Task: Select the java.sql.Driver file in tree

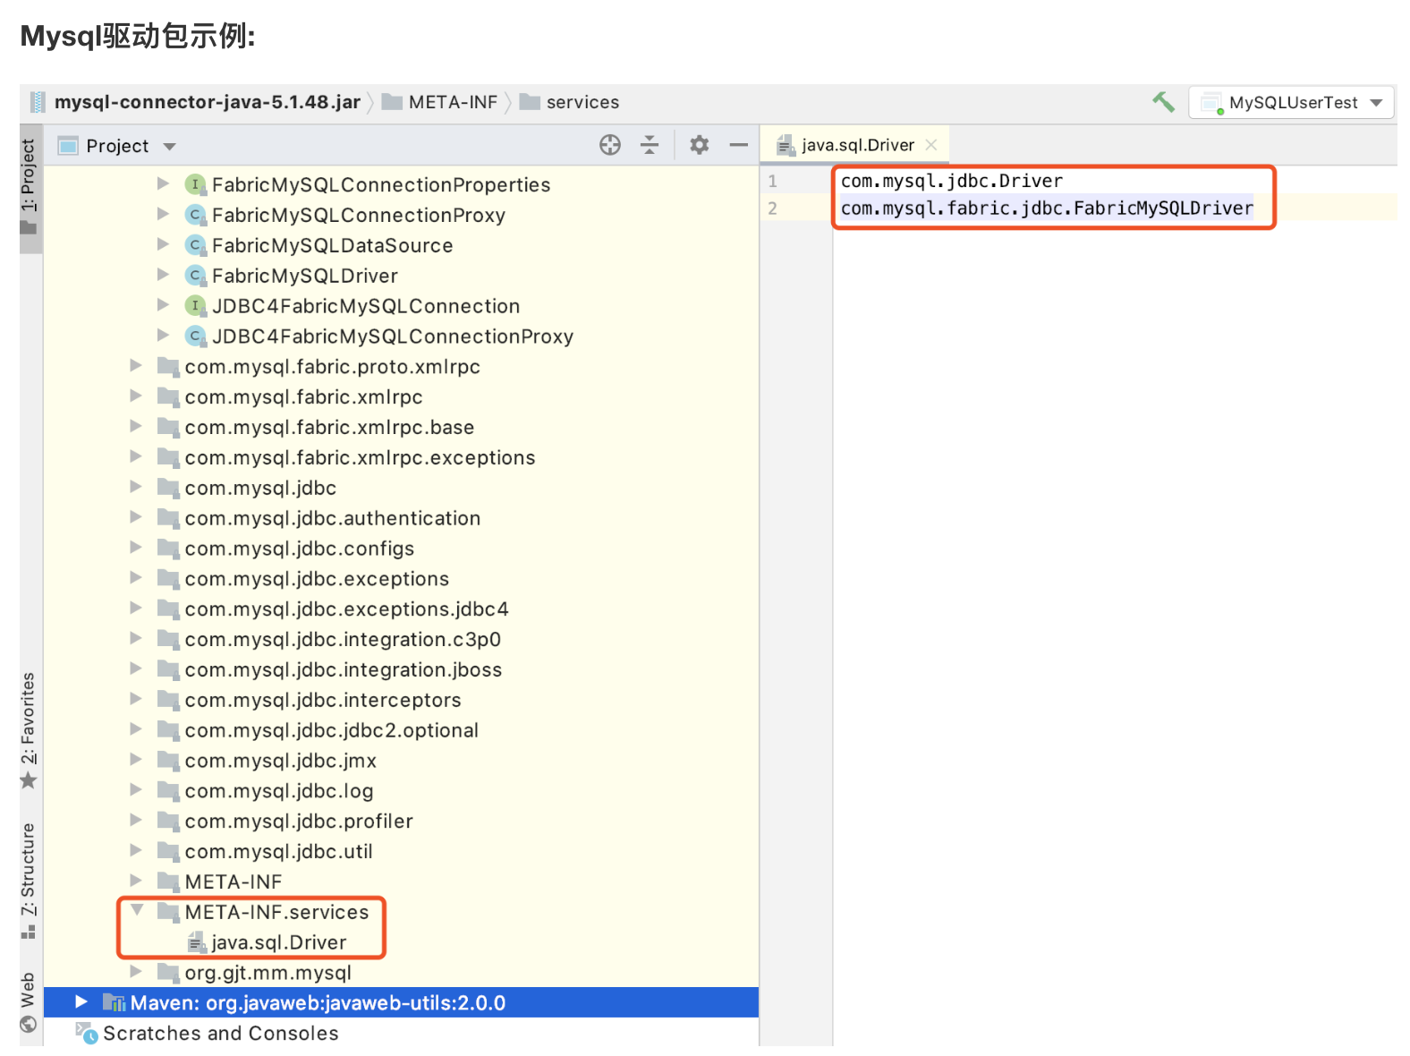Action: point(278,942)
